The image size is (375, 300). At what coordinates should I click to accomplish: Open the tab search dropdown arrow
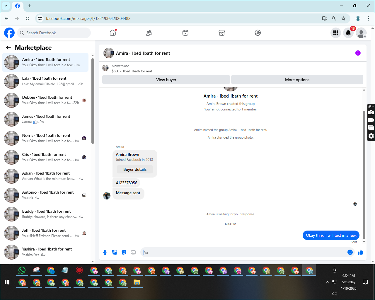[x=6, y=6]
